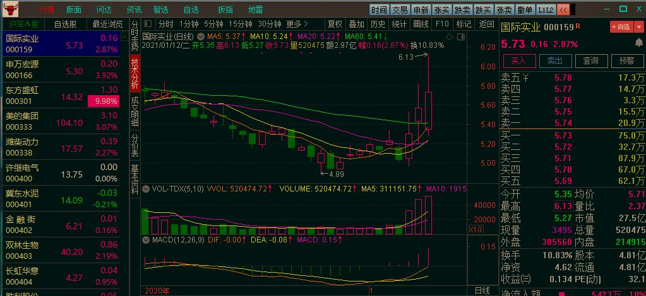Click the 查询 button

coord(591,61)
